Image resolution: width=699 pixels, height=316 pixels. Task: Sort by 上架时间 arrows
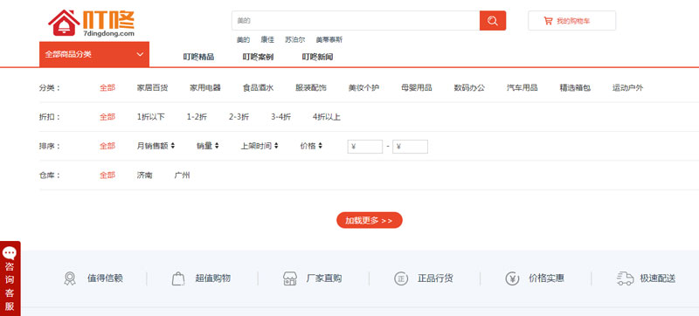pos(276,146)
